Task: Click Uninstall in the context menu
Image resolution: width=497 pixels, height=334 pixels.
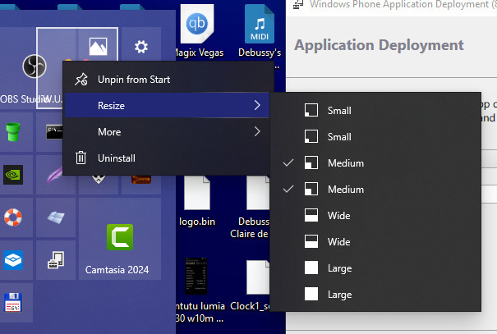Action: [x=117, y=158]
